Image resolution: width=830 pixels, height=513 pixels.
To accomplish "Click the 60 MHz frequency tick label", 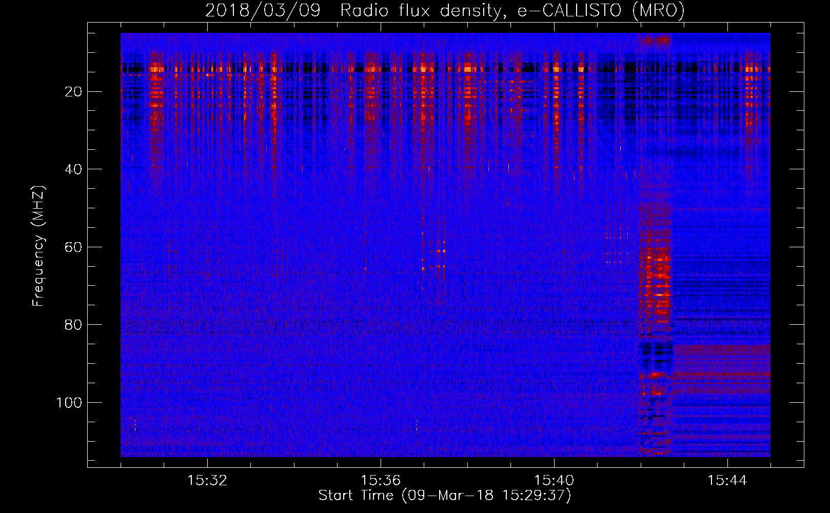I will pyautogui.click(x=74, y=247).
